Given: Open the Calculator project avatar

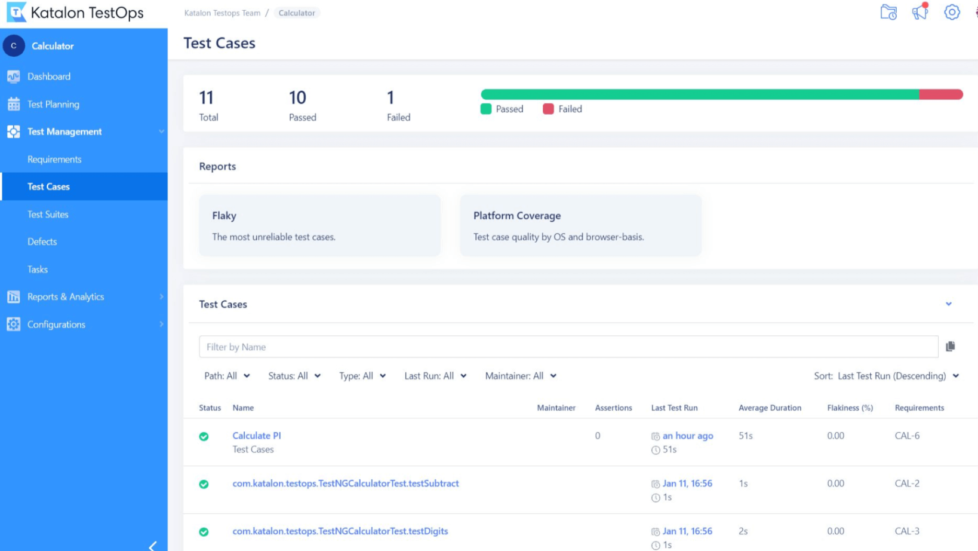Looking at the screenshot, I should point(14,46).
